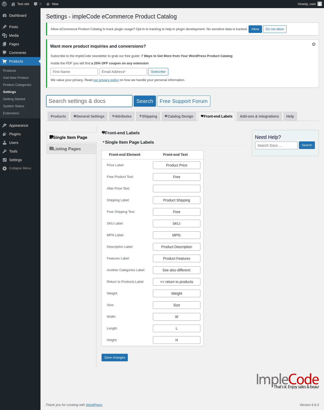
Task: Click the plus New icon
Action: [48, 4]
